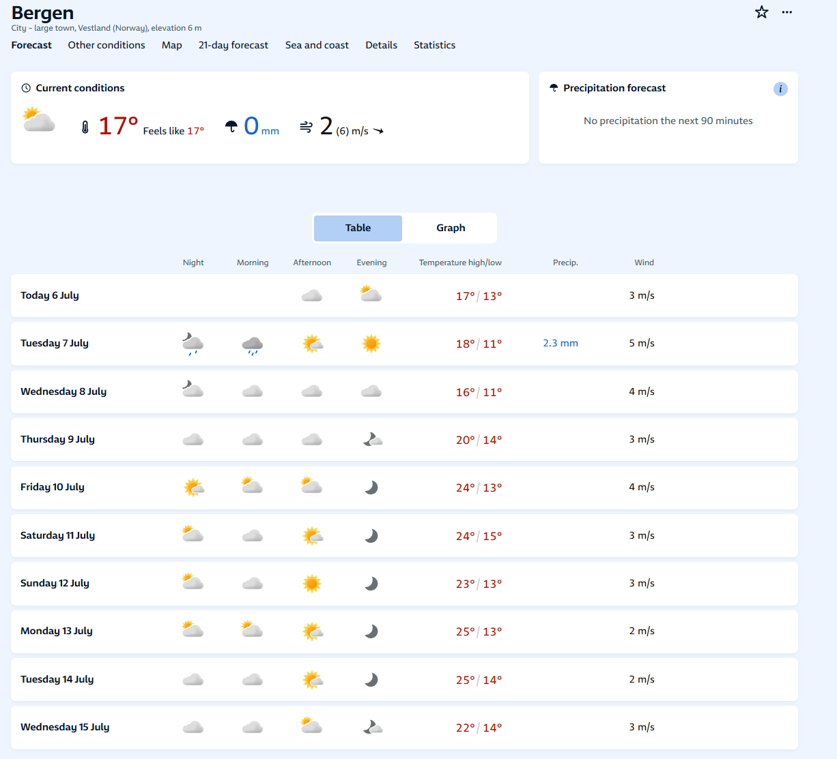The height and width of the screenshot is (759, 837).
Task: Click the Precip. column header
Action: point(565,263)
